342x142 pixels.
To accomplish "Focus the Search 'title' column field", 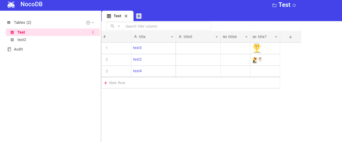I will coord(167,26).
